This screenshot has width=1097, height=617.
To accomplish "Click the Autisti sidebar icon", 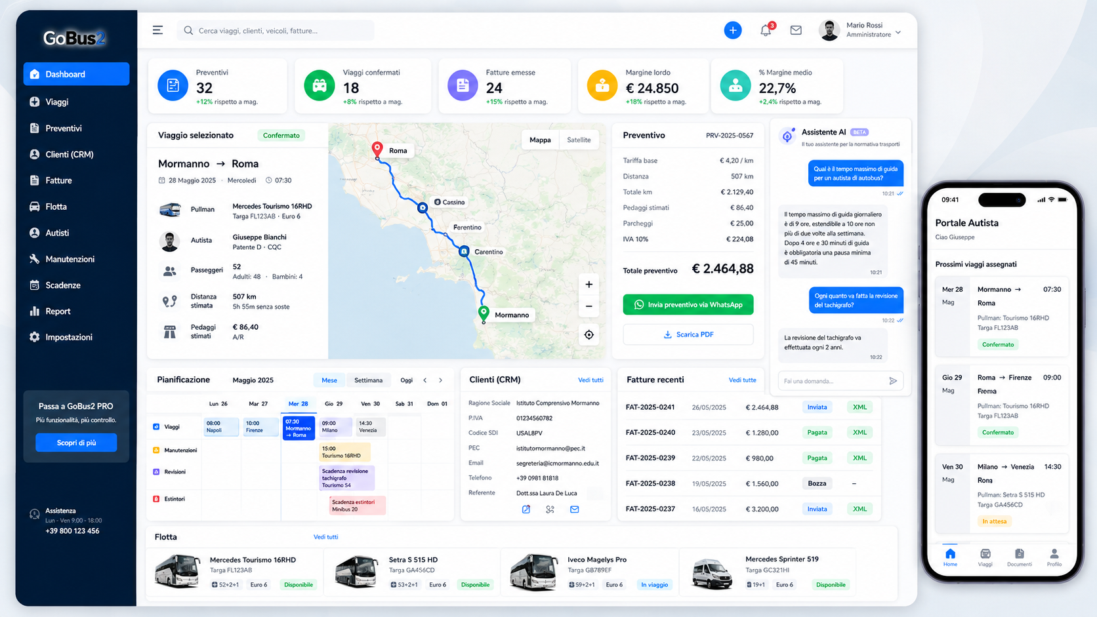I will [35, 233].
